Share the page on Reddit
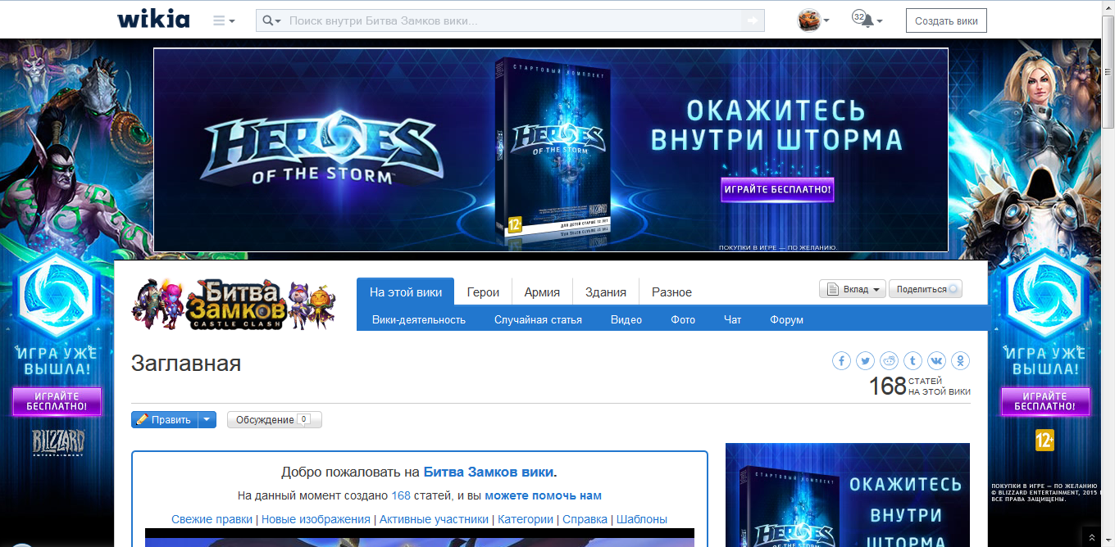The image size is (1115, 547). click(x=890, y=360)
